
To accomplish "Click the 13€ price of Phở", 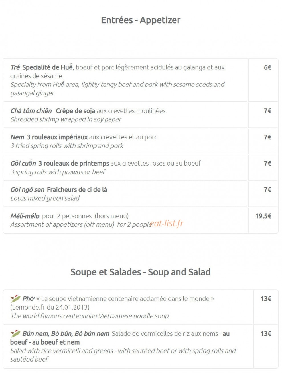I will [266, 299].
